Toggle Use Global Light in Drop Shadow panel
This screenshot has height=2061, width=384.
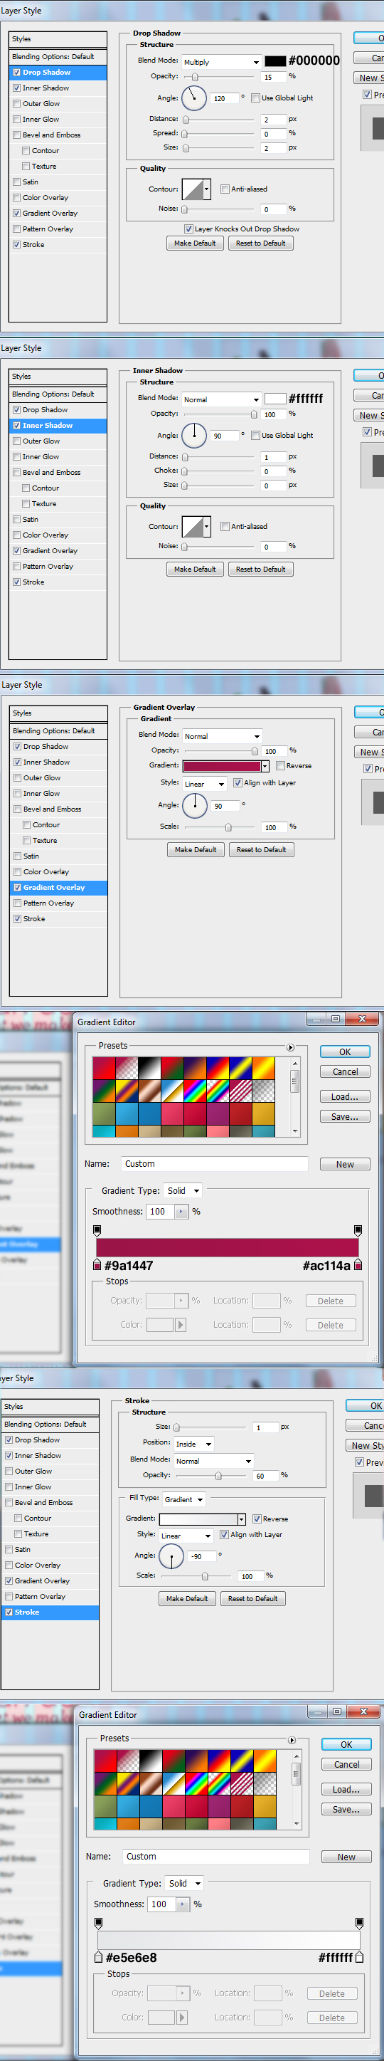pyautogui.click(x=256, y=98)
